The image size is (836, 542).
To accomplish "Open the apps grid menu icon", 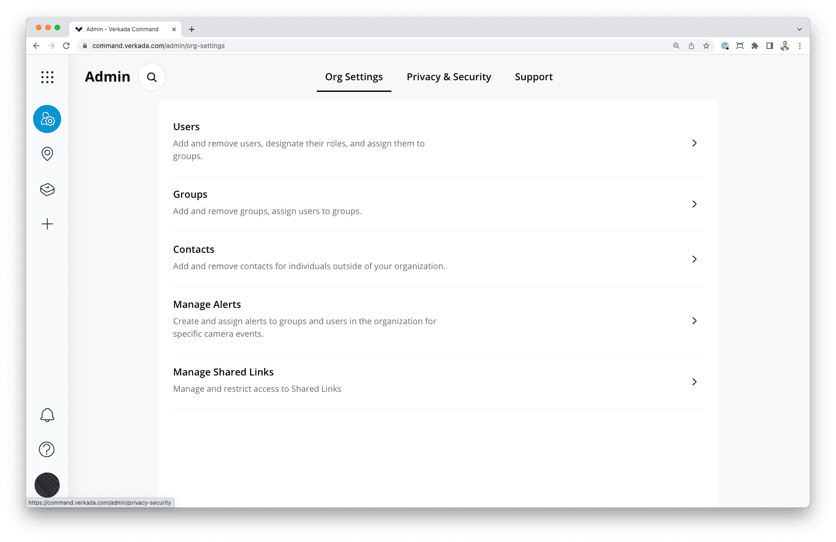I will [x=47, y=77].
